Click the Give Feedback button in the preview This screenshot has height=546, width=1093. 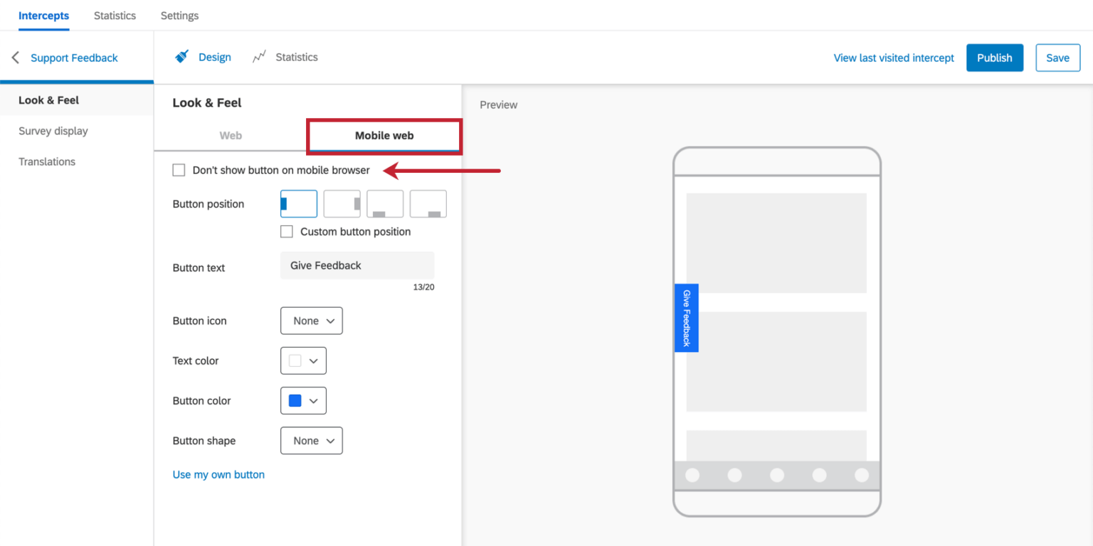click(x=686, y=317)
